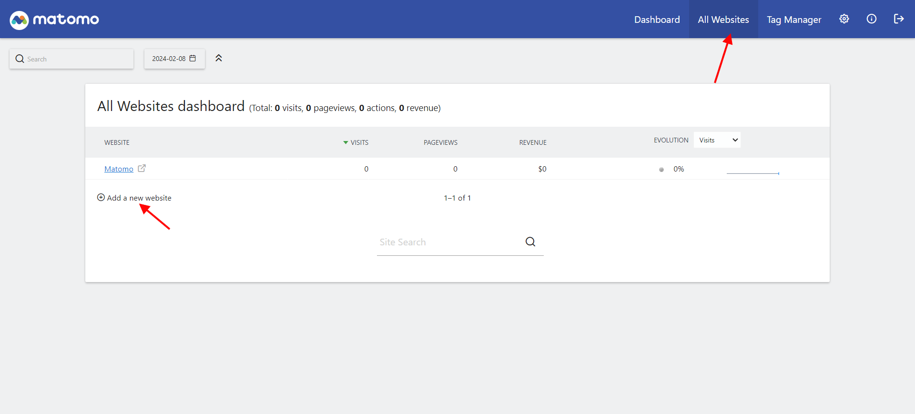Click the plus icon for new website
Viewport: 915px width, 414px height.
click(101, 197)
